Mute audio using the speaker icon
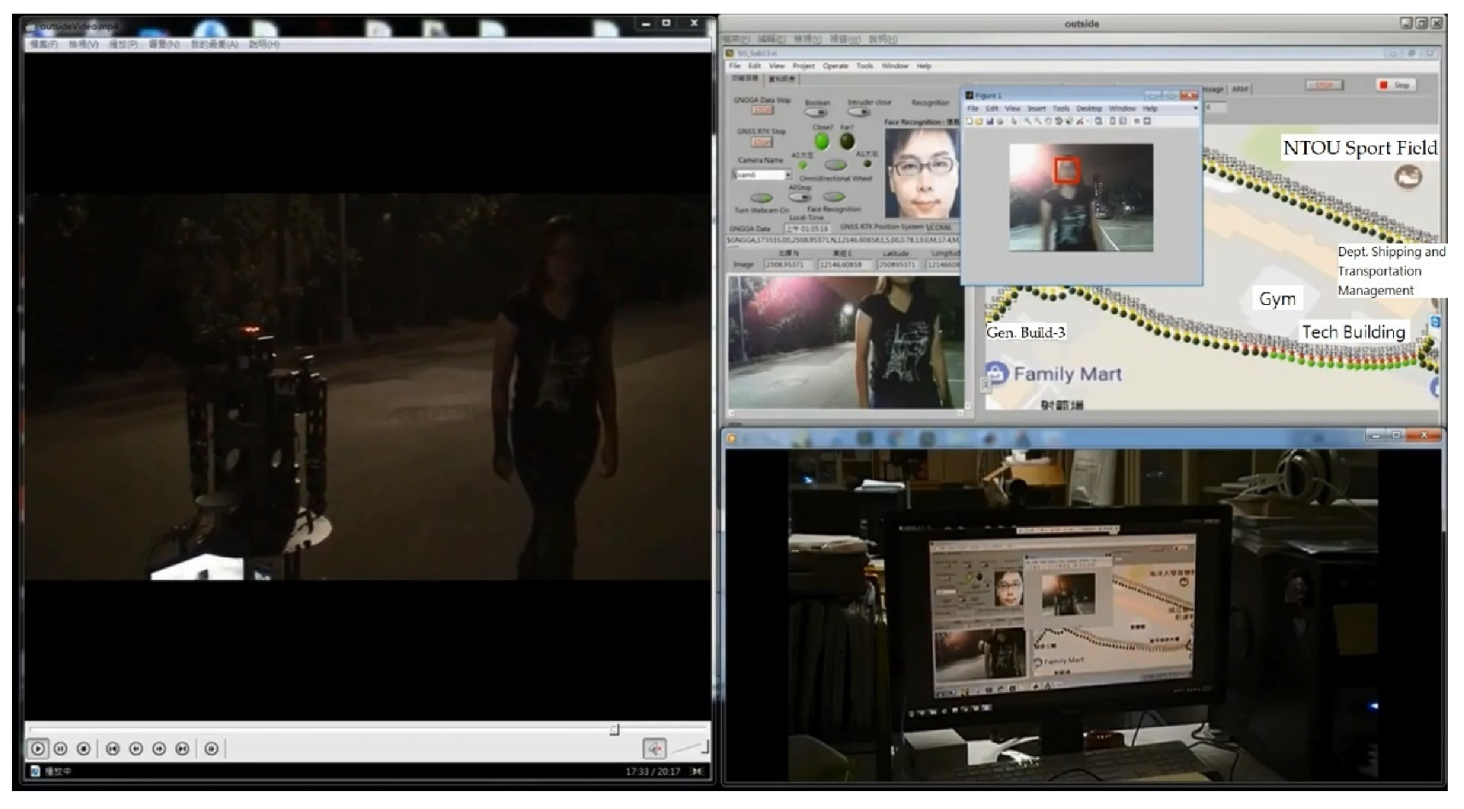Viewport: 1464px width, 809px height. [x=654, y=749]
